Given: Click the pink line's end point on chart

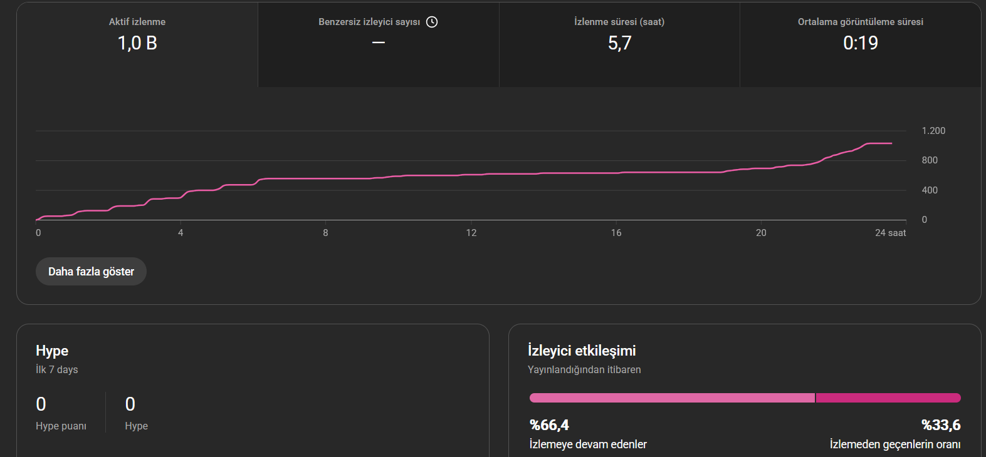Looking at the screenshot, I should click(x=891, y=143).
